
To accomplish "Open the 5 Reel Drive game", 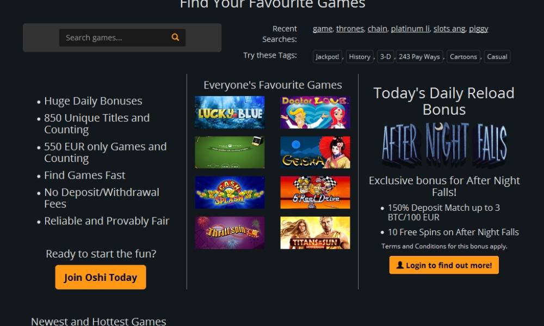I will [315, 193].
